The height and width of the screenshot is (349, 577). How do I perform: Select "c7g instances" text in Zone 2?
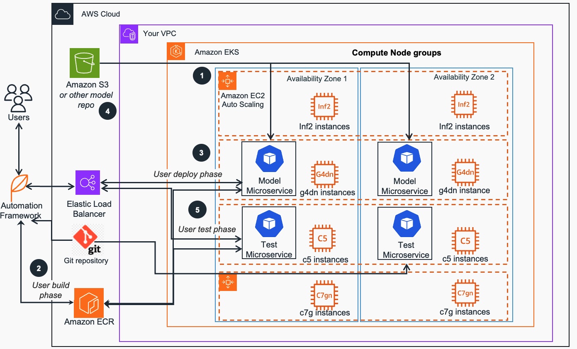coord(465,312)
